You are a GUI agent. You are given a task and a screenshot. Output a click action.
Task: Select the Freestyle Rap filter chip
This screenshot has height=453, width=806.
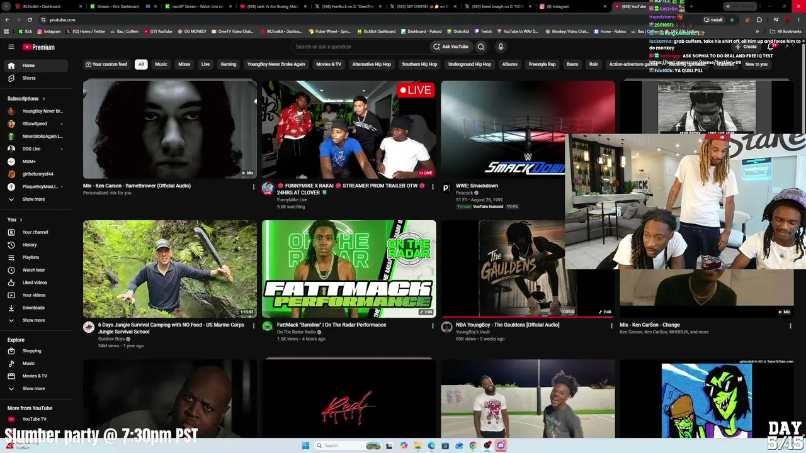click(542, 64)
